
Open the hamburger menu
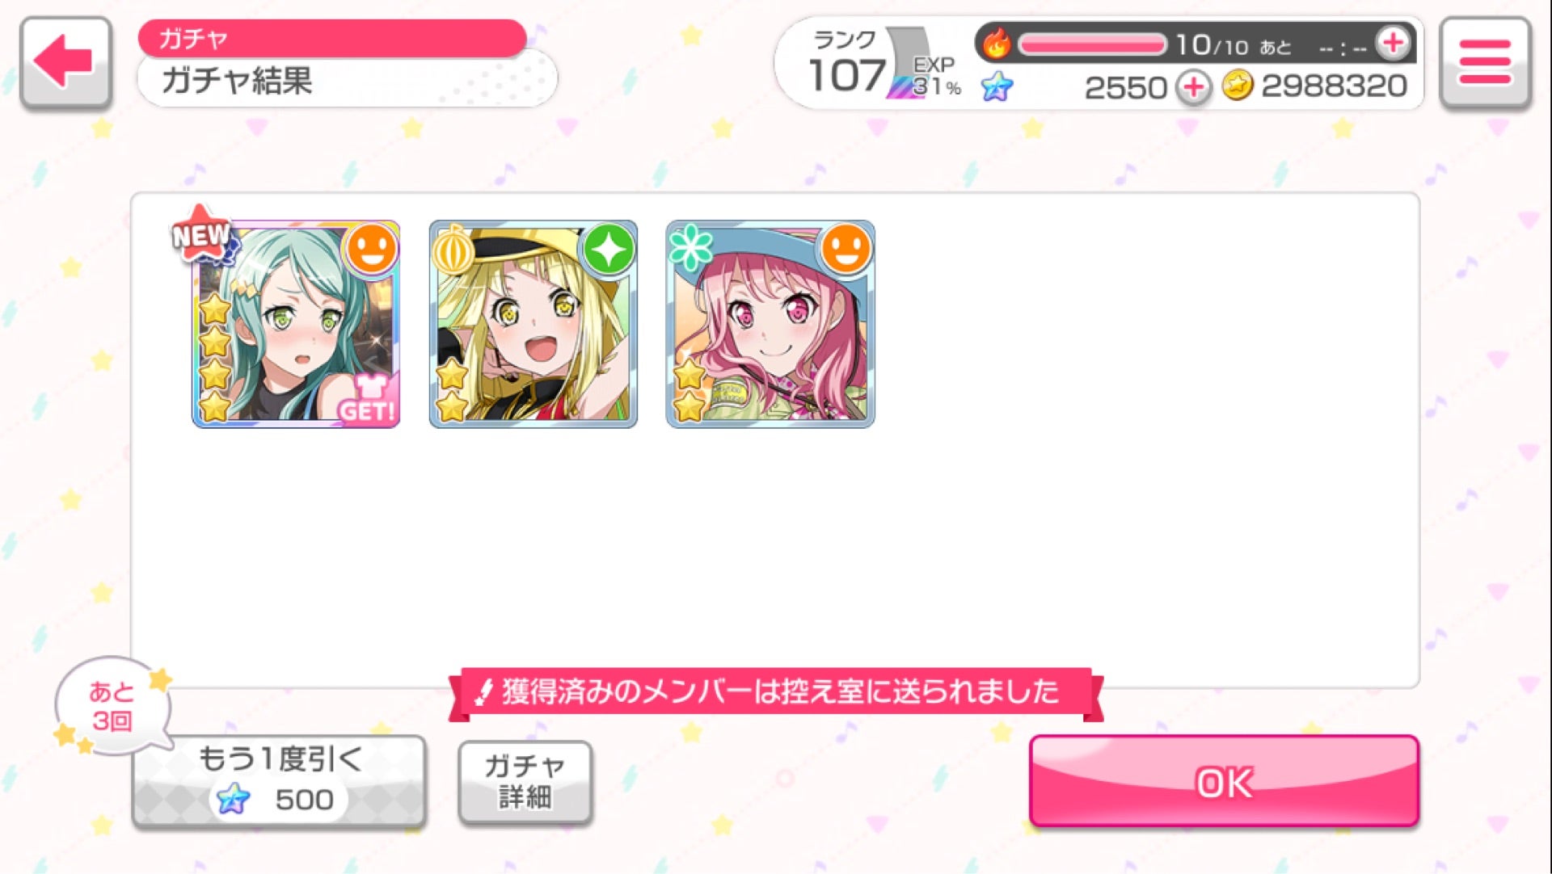tap(1485, 62)
